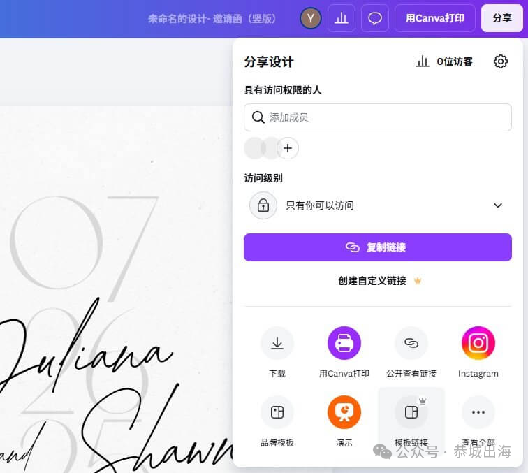This screenshot has width=528, height=473.
Task: Click the lock icon in access level
Action: click(x=263, y=205)
